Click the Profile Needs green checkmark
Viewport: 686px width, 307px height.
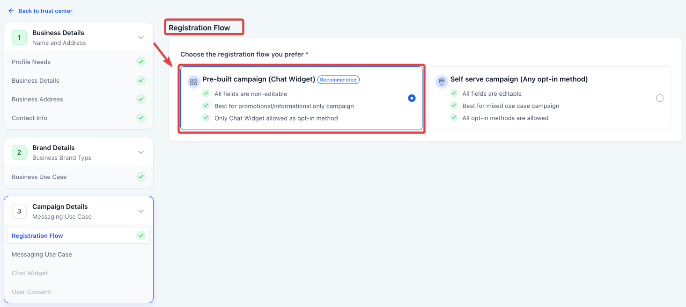(141, 62)
